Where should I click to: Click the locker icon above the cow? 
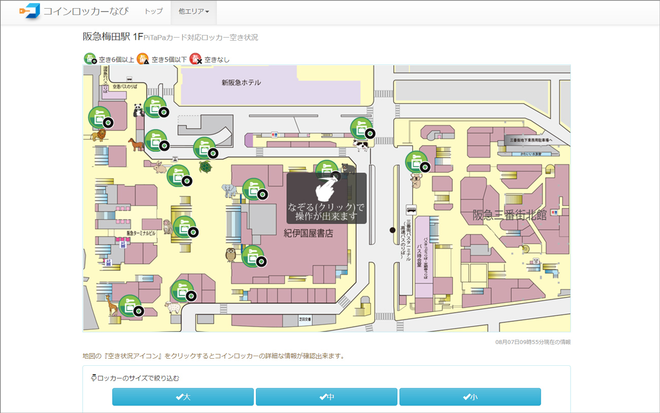[362, 129]
